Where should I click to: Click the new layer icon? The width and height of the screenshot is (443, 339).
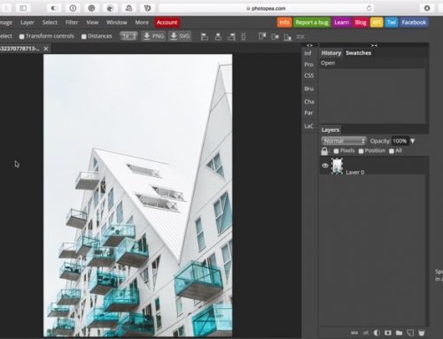coord(410,333)
